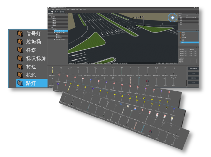
Task: Open the second menu in the menu bar
Action: coord(53,9)
